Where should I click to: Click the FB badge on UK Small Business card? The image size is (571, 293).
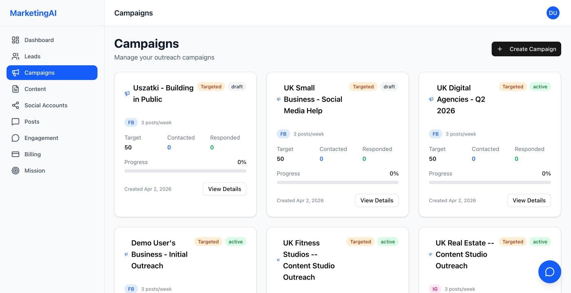(283, 133)
